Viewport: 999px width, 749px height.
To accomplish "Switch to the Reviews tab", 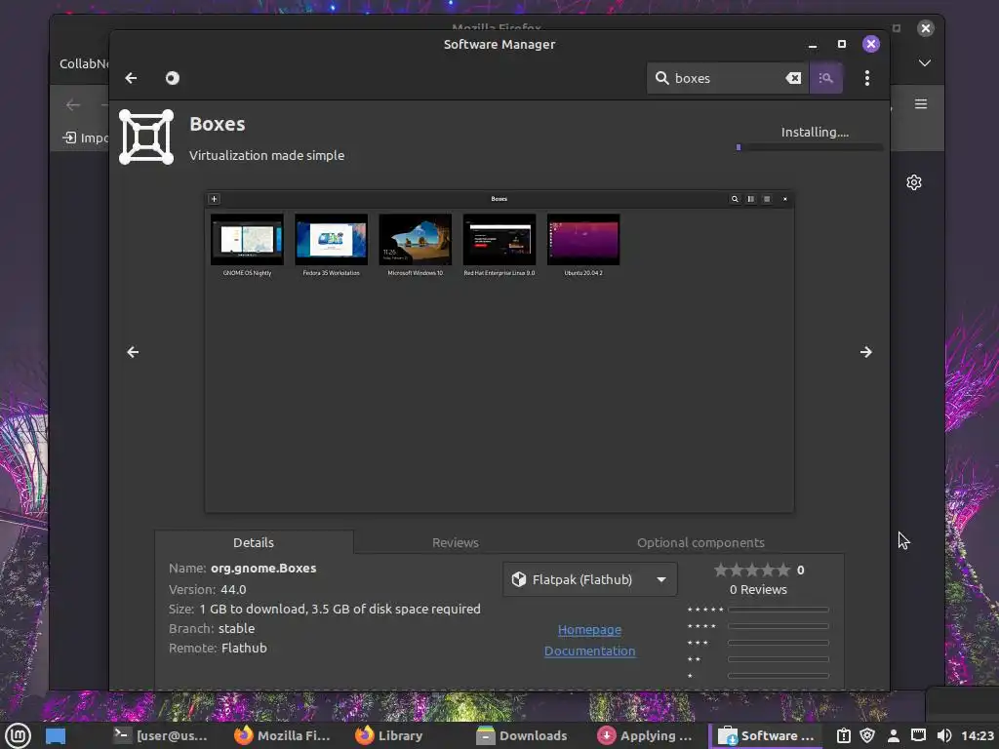I will pos(455,542).
